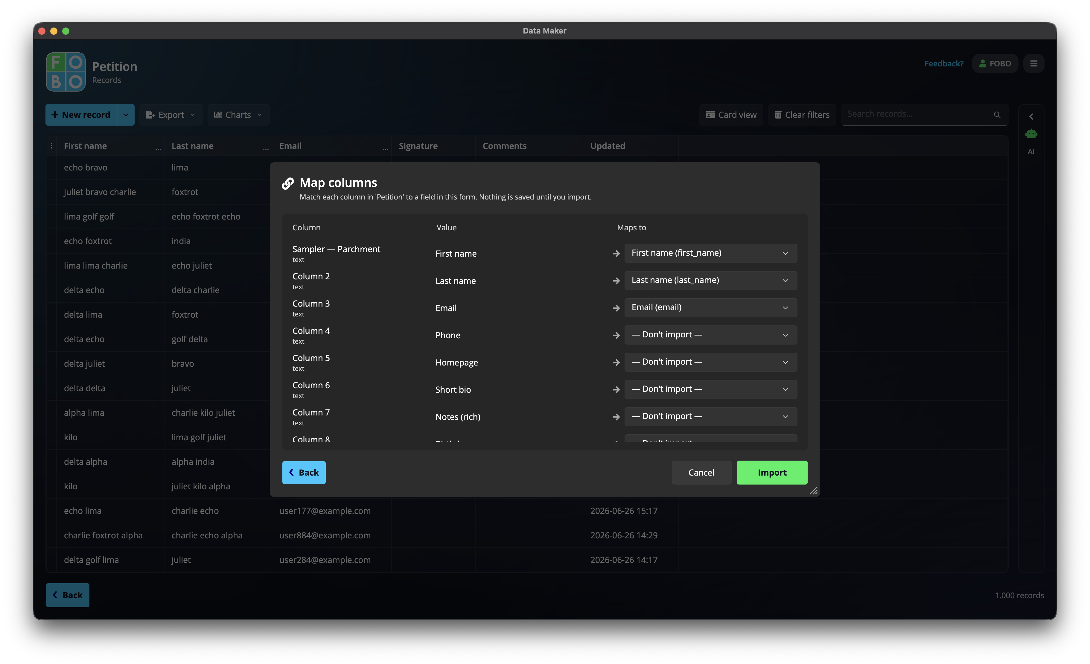Image resolution: width=1090 pixels, height=664 pixels.
Task: Choose mapping for Phone column
Action: [710, 335]
